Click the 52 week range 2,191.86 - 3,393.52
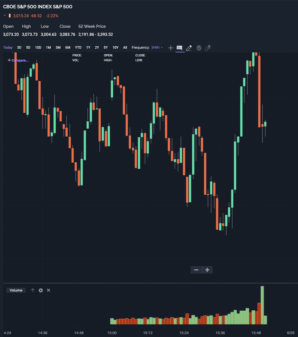 click(x=96, y=34)
